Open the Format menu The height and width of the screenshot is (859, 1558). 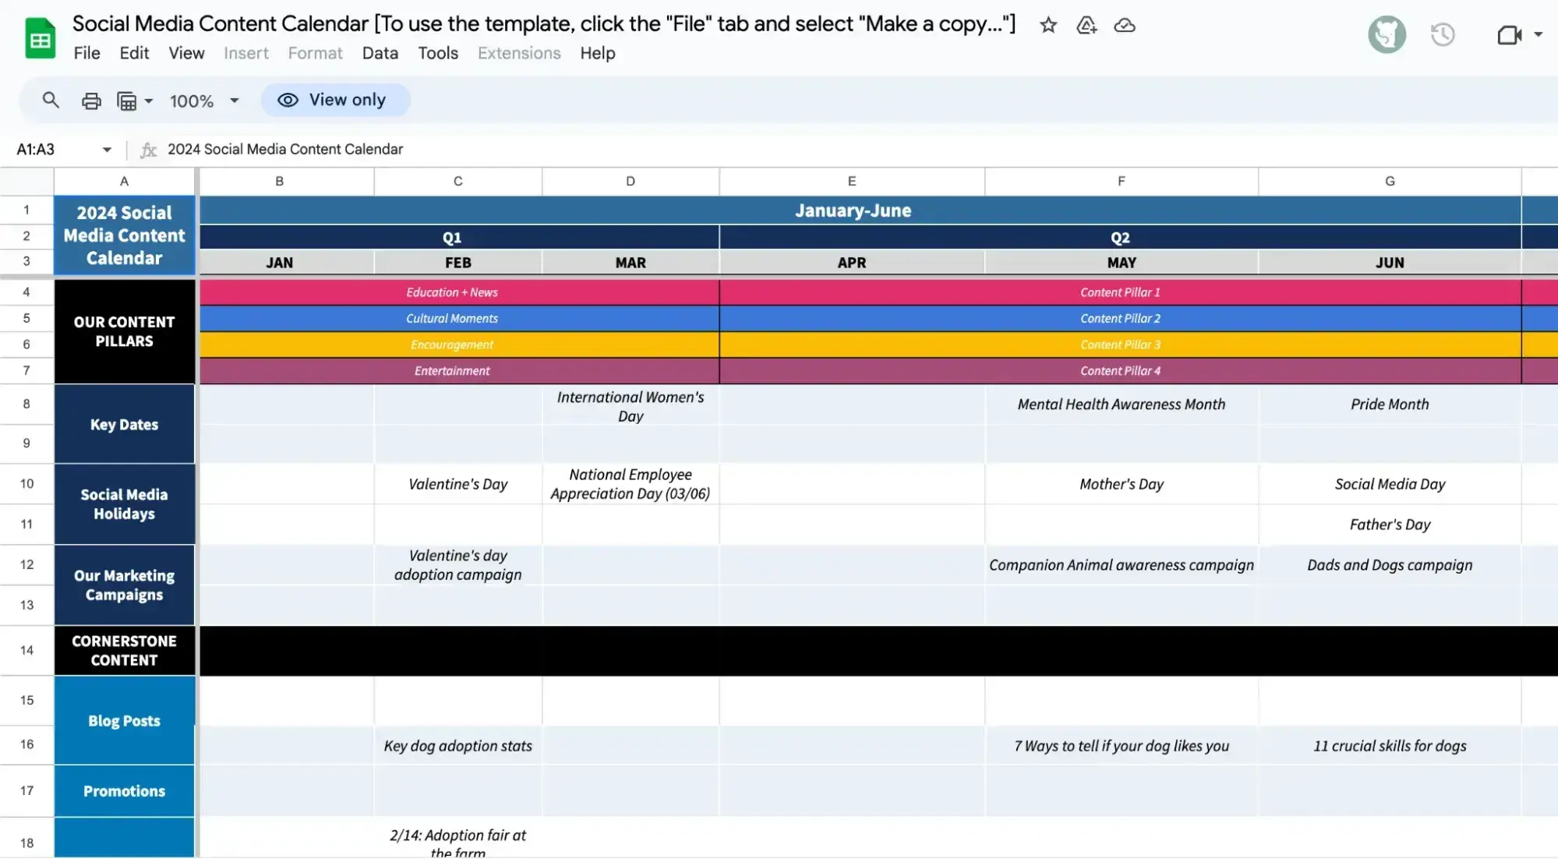[x=314, y=53]
